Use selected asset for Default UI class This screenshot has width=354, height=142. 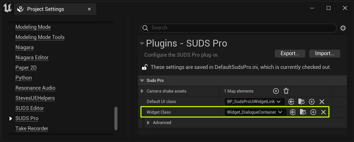[291, 102]
